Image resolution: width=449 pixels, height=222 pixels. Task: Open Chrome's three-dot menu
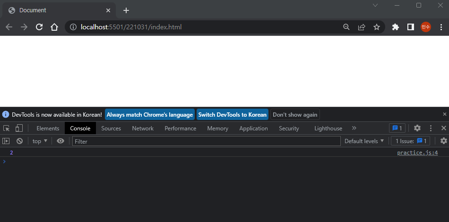441,27
